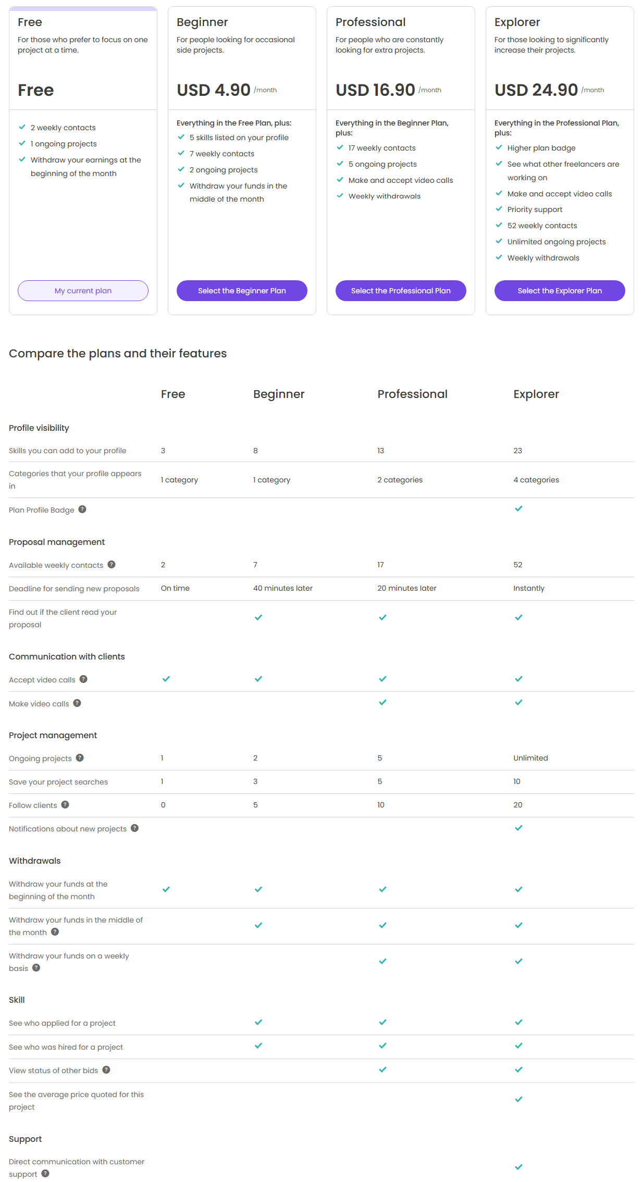643x1182 pixels.
Task: Click help icon beside Follow clients
Action: [x=65, y=805]
